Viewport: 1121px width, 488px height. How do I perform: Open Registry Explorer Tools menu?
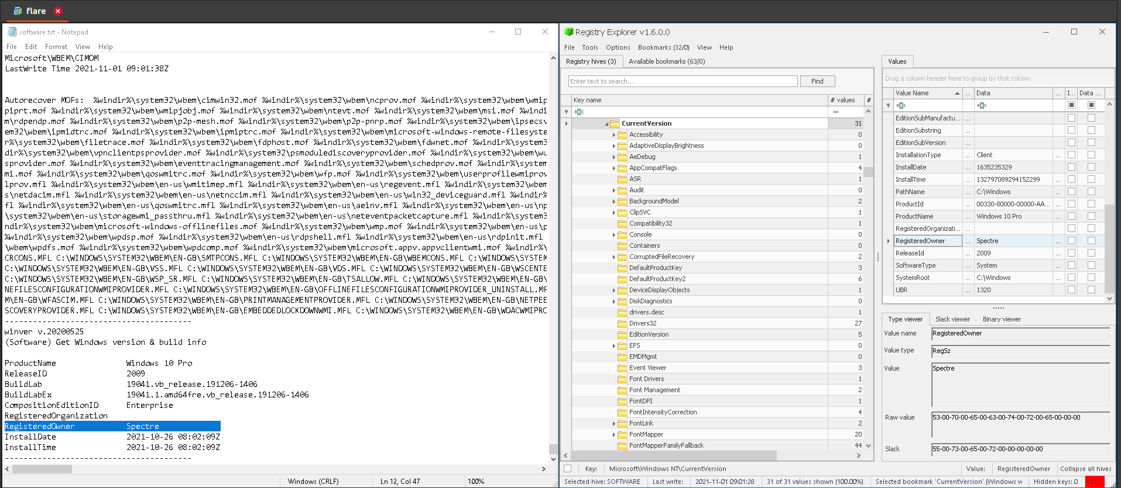tap(590, 47)
